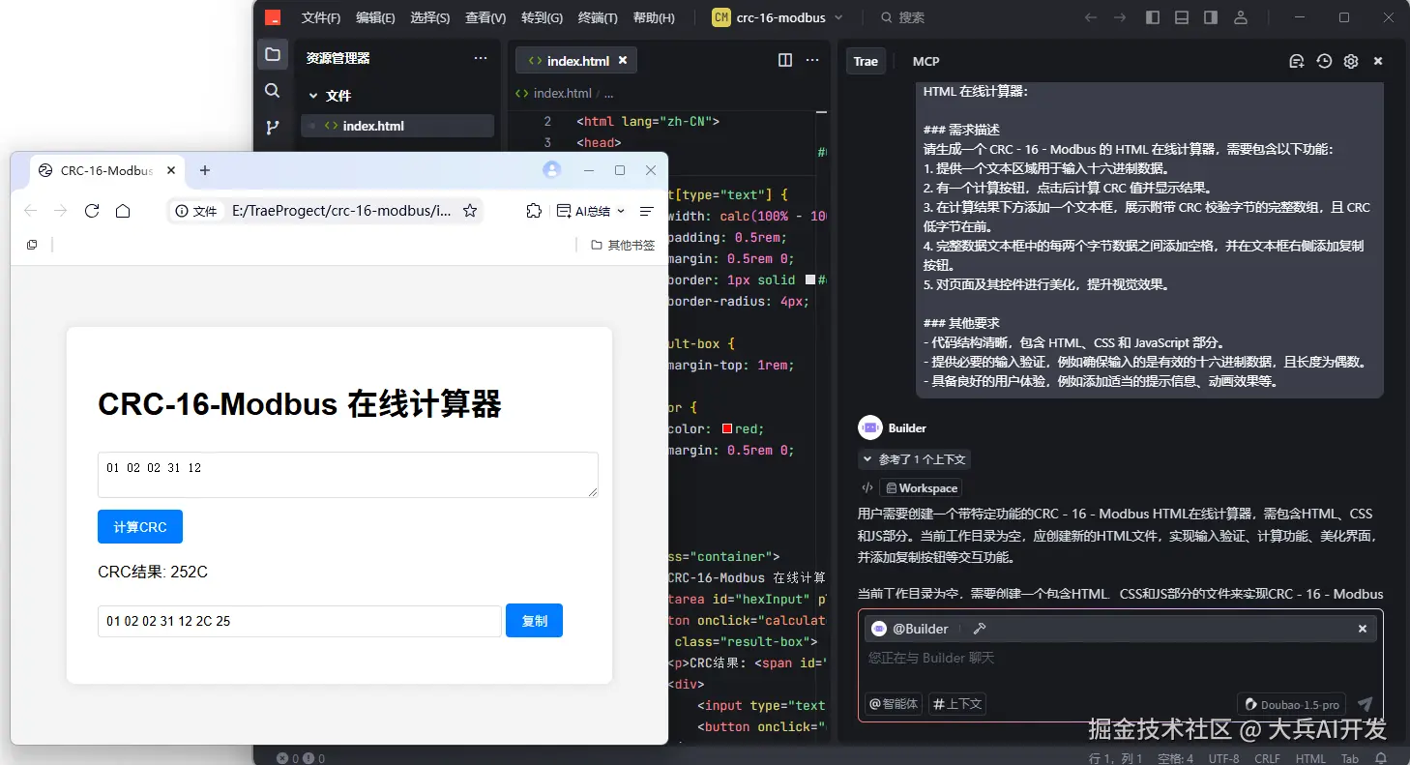Click the navigate back arrow in Trae title bar
The height and width of the screenshot is (765, 1410).
click(x=1091, y=17)
